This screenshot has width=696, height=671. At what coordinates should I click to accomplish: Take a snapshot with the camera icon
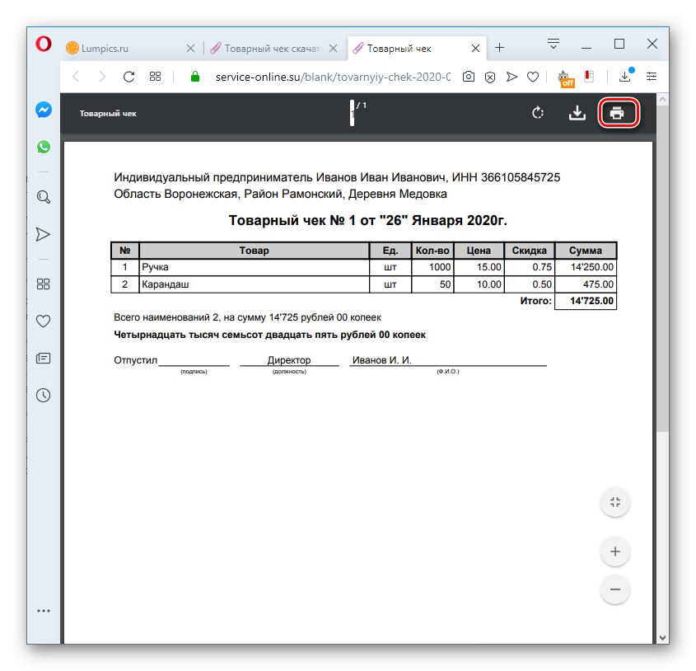[x=469, y=77]
